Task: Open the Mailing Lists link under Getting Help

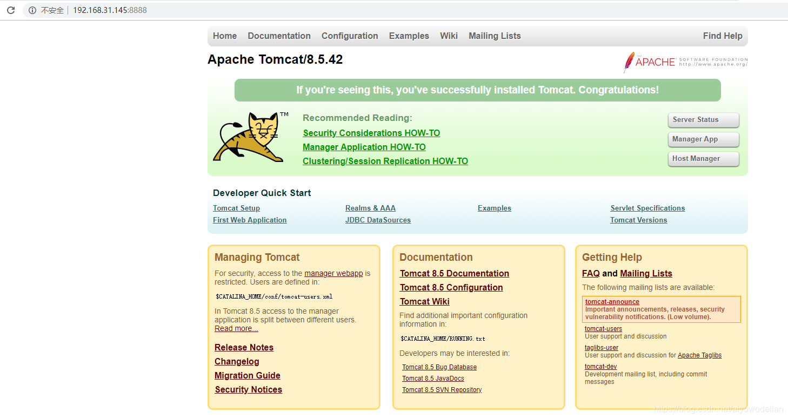Action: tap(646, 273)
